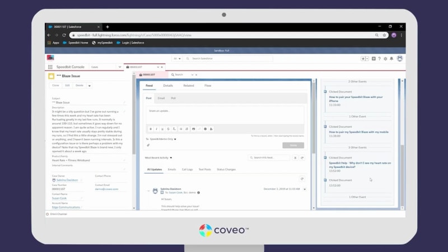Switch to the Details tab
Image resolution: width=448 pixels, height=252 pixels.
[168, 86]
